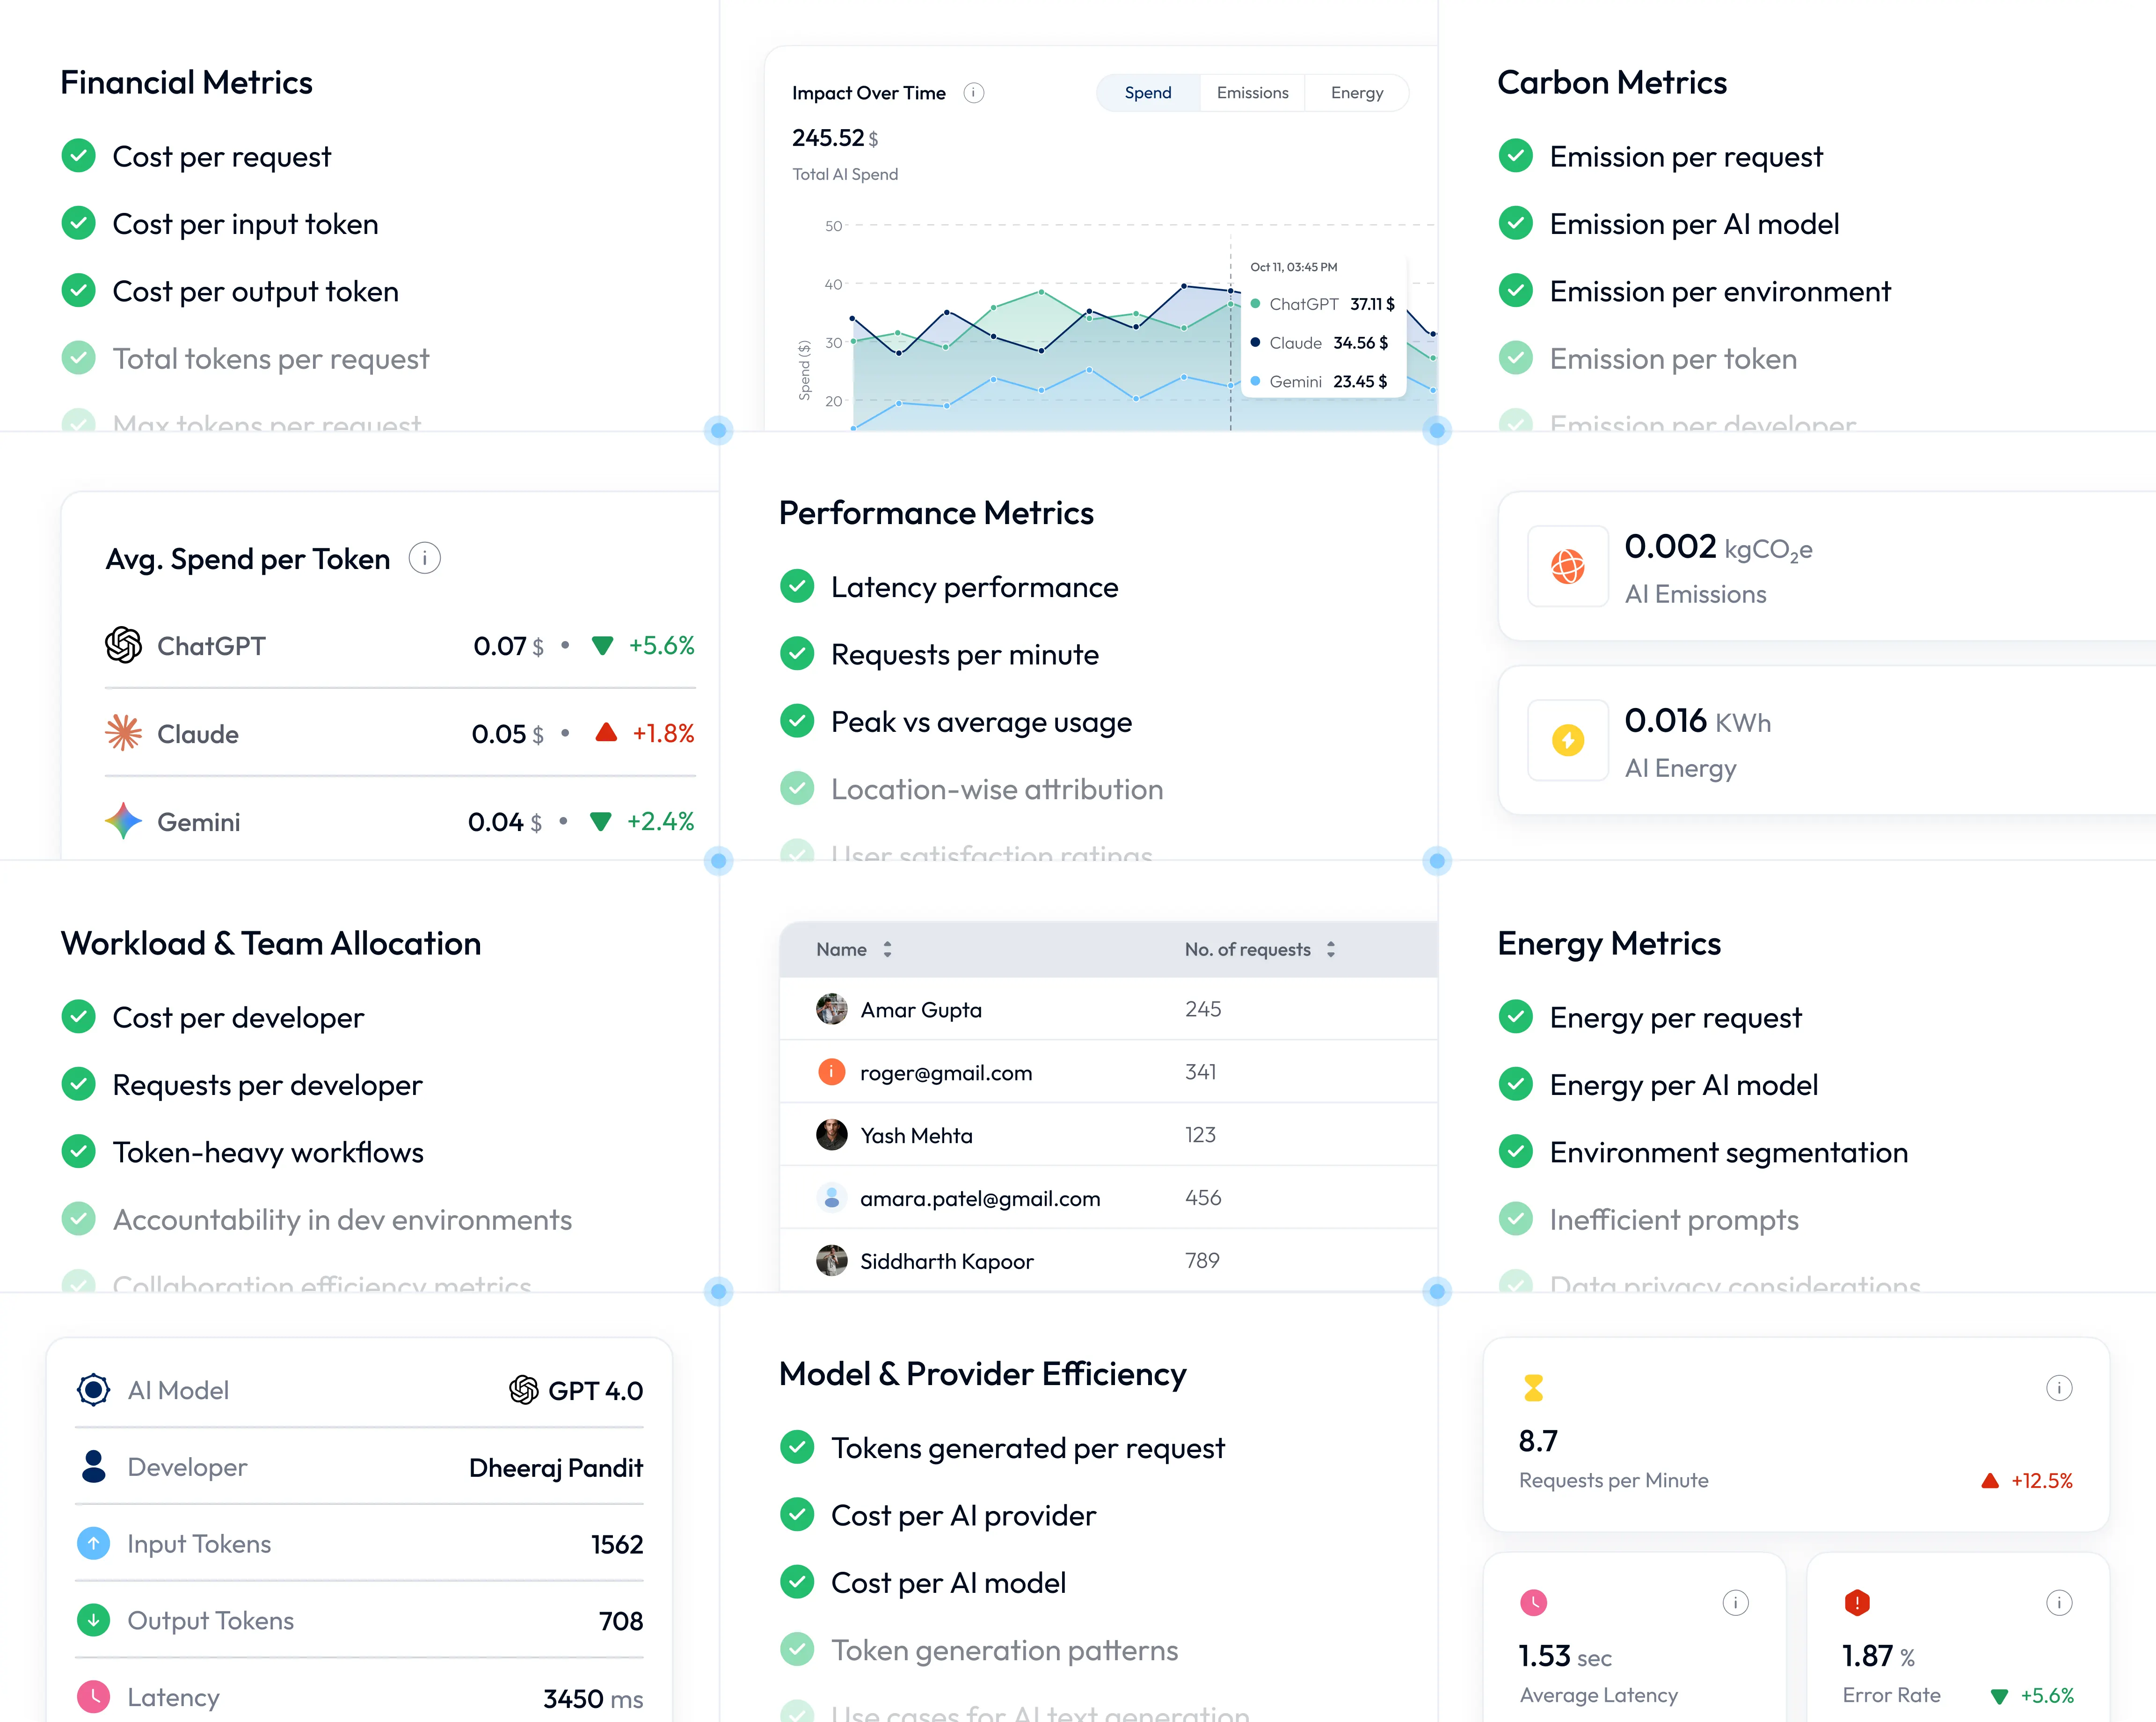Click the GPT 4.0 OpenAI logo
Screen dimensions: 2156x1722
[524, 1390]
